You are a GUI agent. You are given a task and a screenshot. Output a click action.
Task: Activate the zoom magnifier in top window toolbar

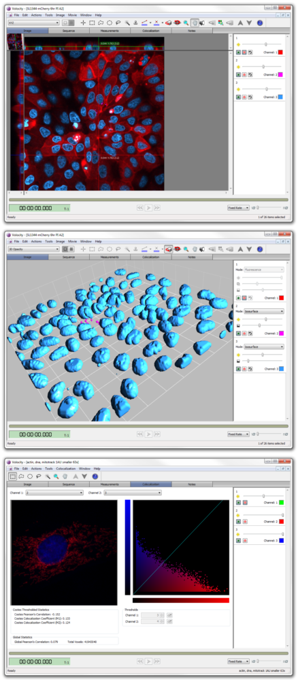[x=186, y=23]
